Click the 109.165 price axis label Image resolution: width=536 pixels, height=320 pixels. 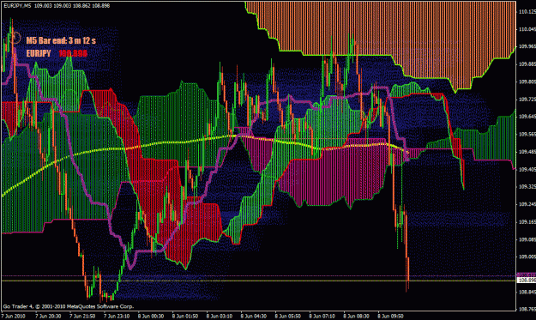click(x=527, y=222)
